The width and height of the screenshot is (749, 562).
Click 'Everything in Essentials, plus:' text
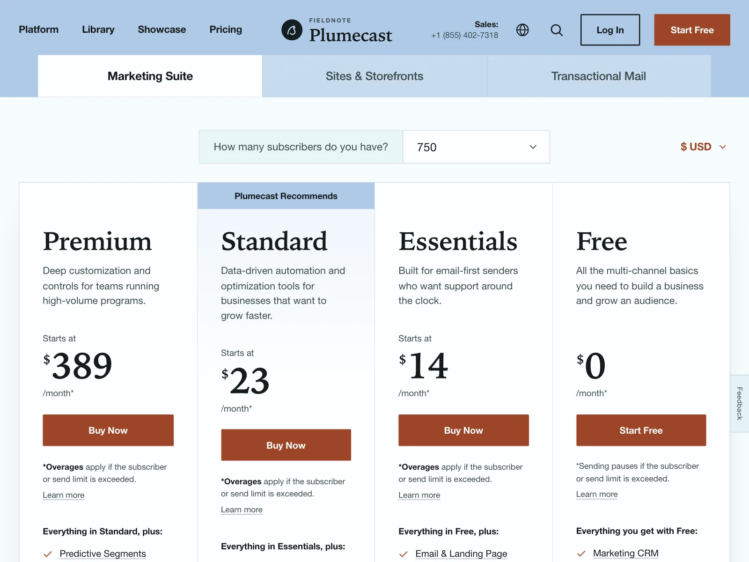[283, 547]
